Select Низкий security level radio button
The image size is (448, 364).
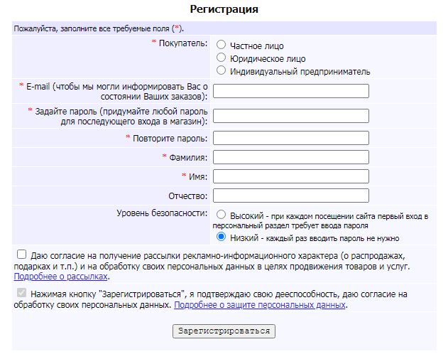pyautogui.click(x=222, y=237)
